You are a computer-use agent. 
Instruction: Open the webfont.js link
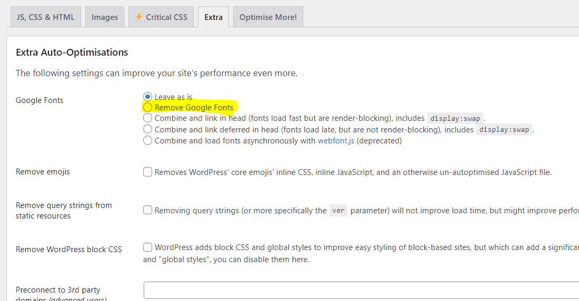[336, 141]
